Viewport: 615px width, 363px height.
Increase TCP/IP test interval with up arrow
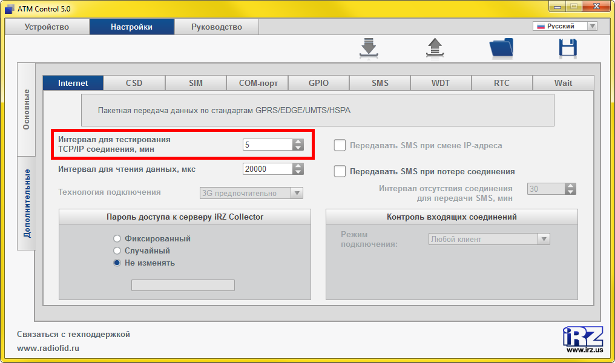point(298,142)
